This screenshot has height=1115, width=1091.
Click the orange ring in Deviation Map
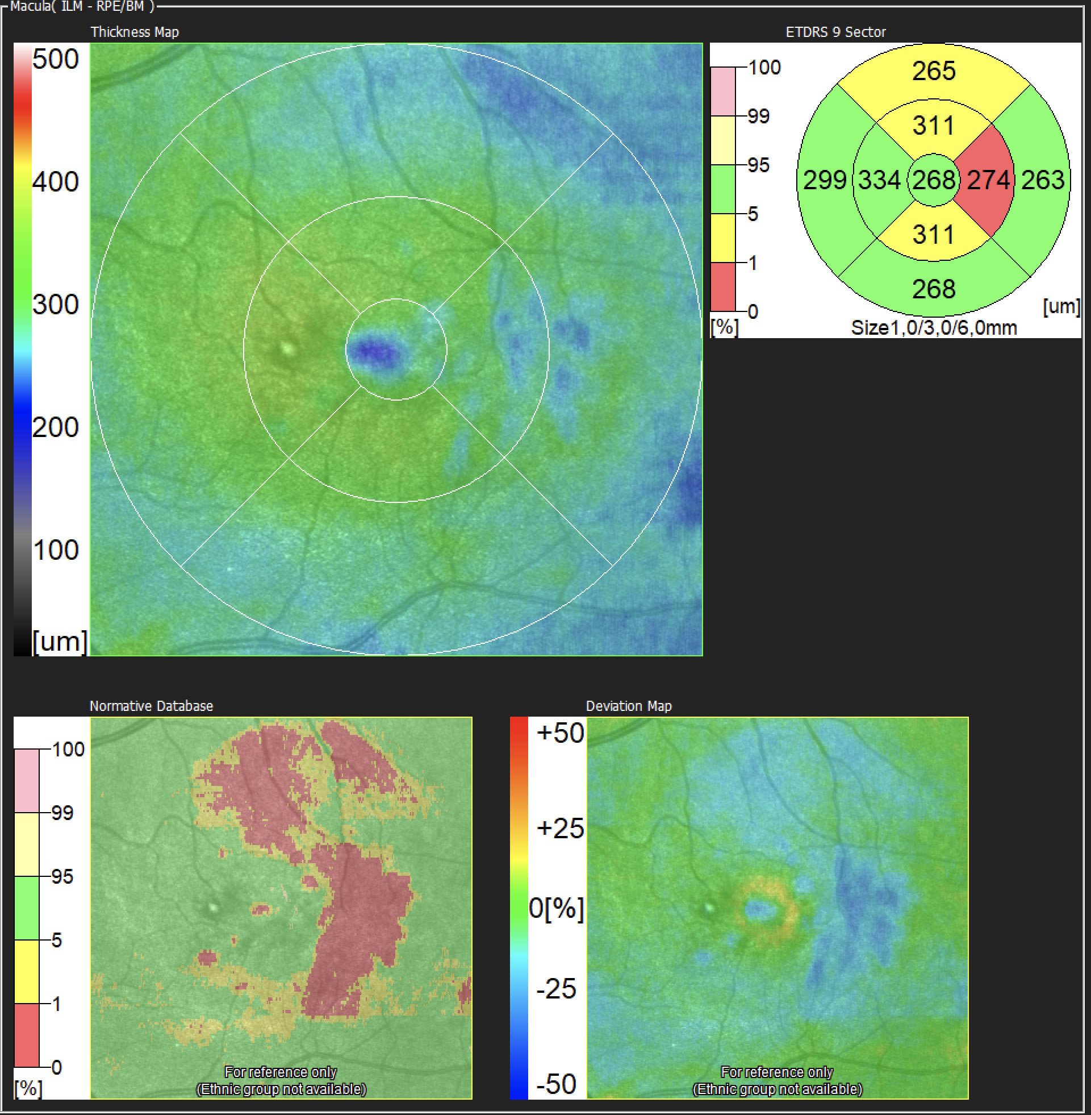pos(766,910)
